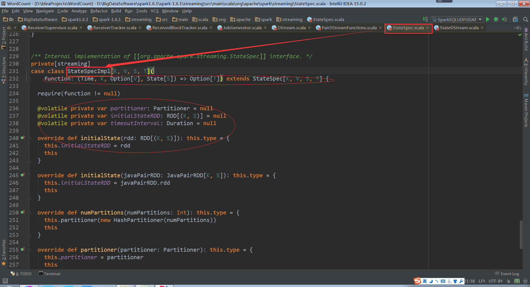Click green inspection status checkmark
The width and height of the screenshot is (530, 287).
(x=520, y=35)
